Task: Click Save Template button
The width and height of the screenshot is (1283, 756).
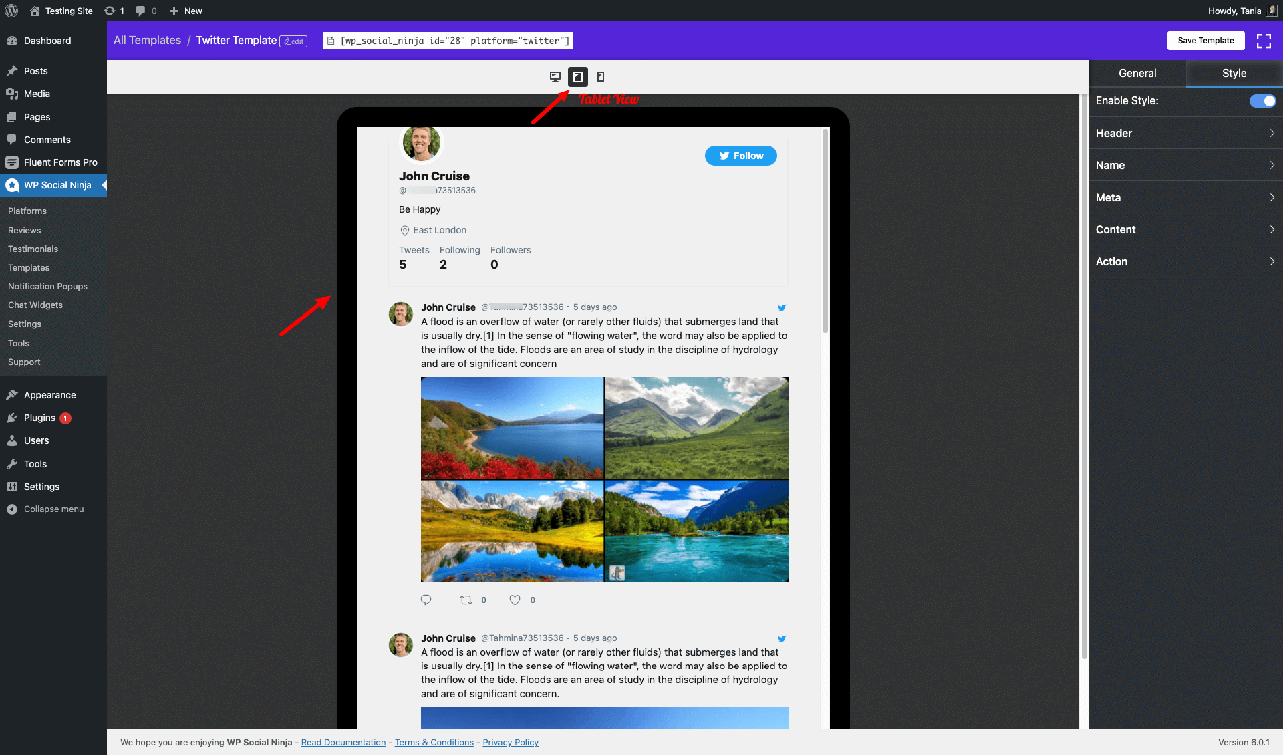Action: (1205, 41)
